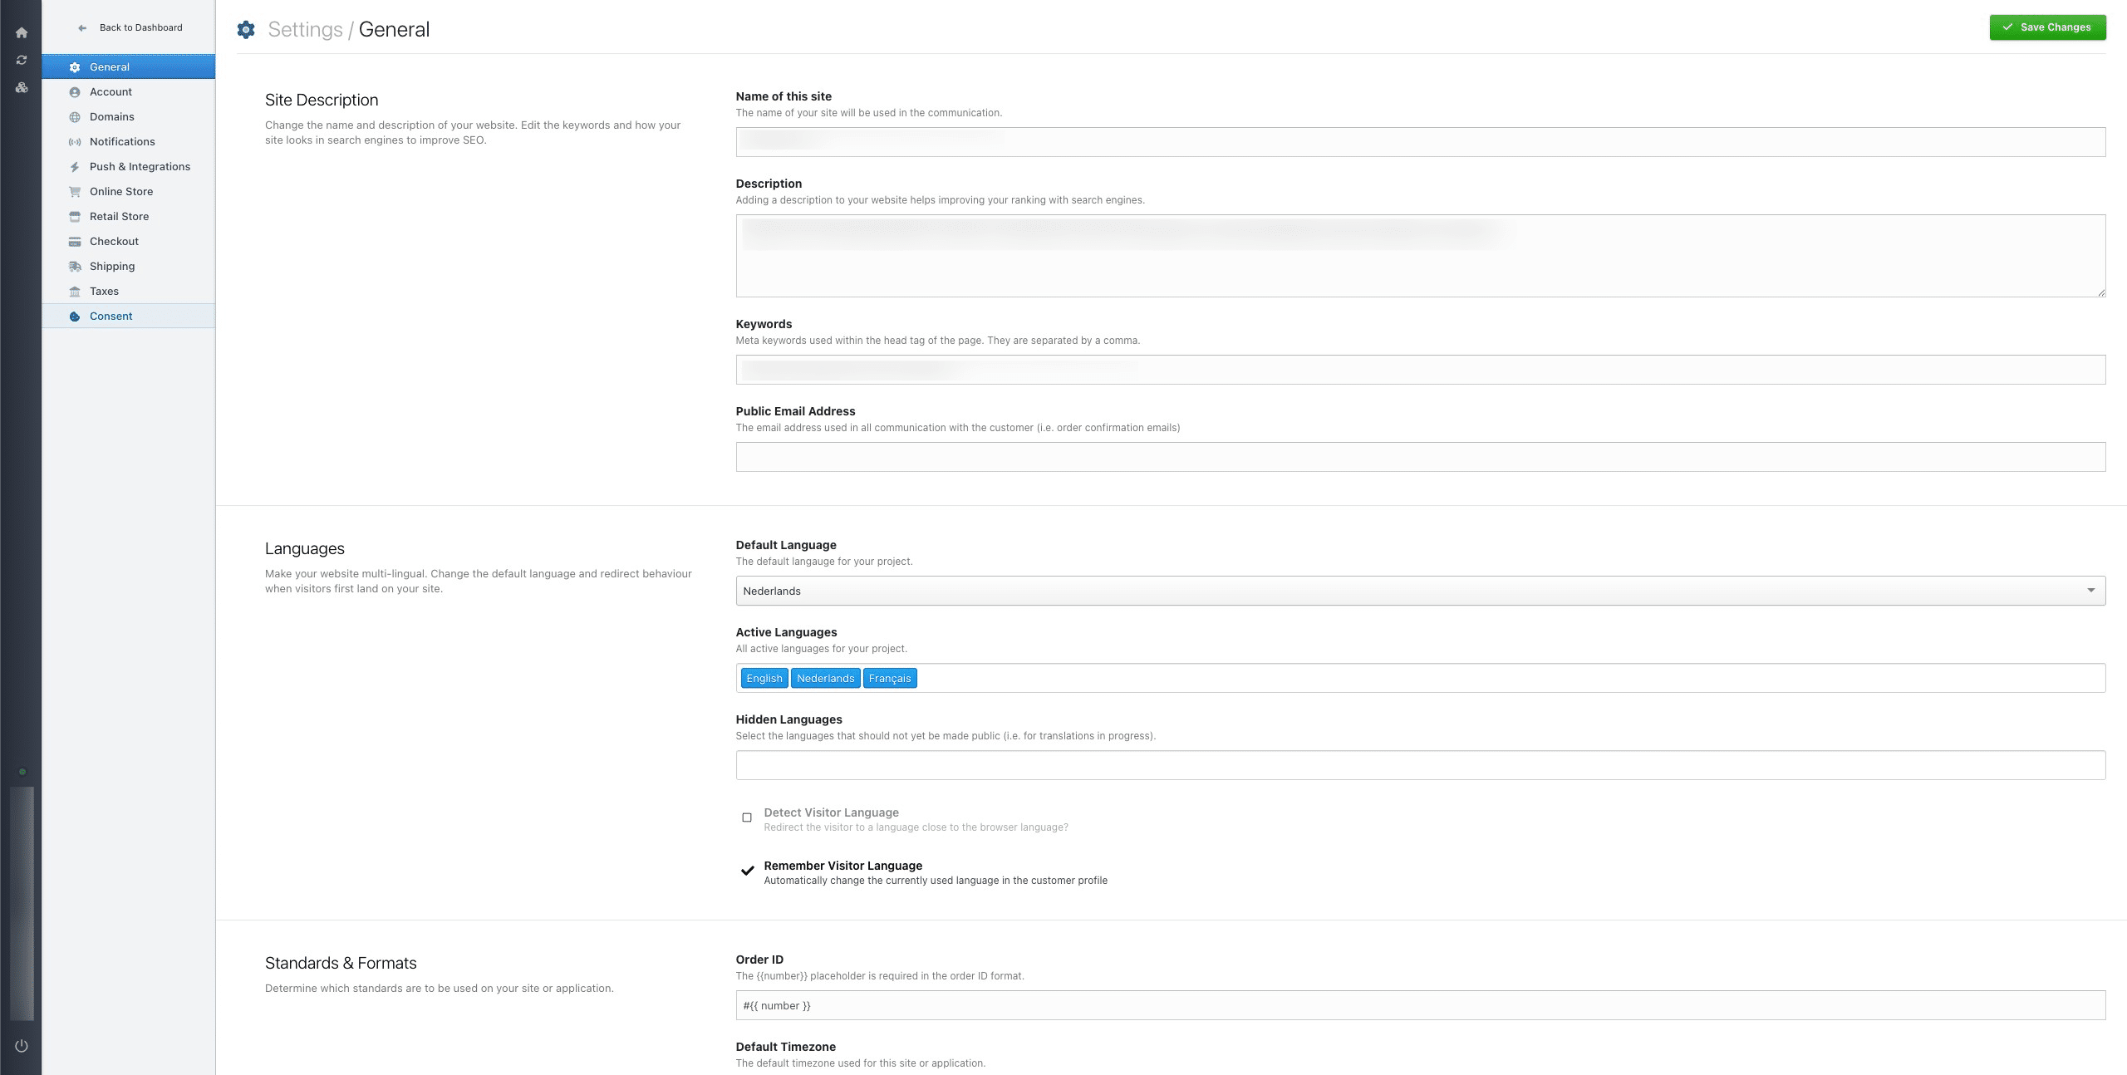Enable the Detect Visitor Language checkbox
This screenshot has width=2127, height=1075.
pos(747,817)
